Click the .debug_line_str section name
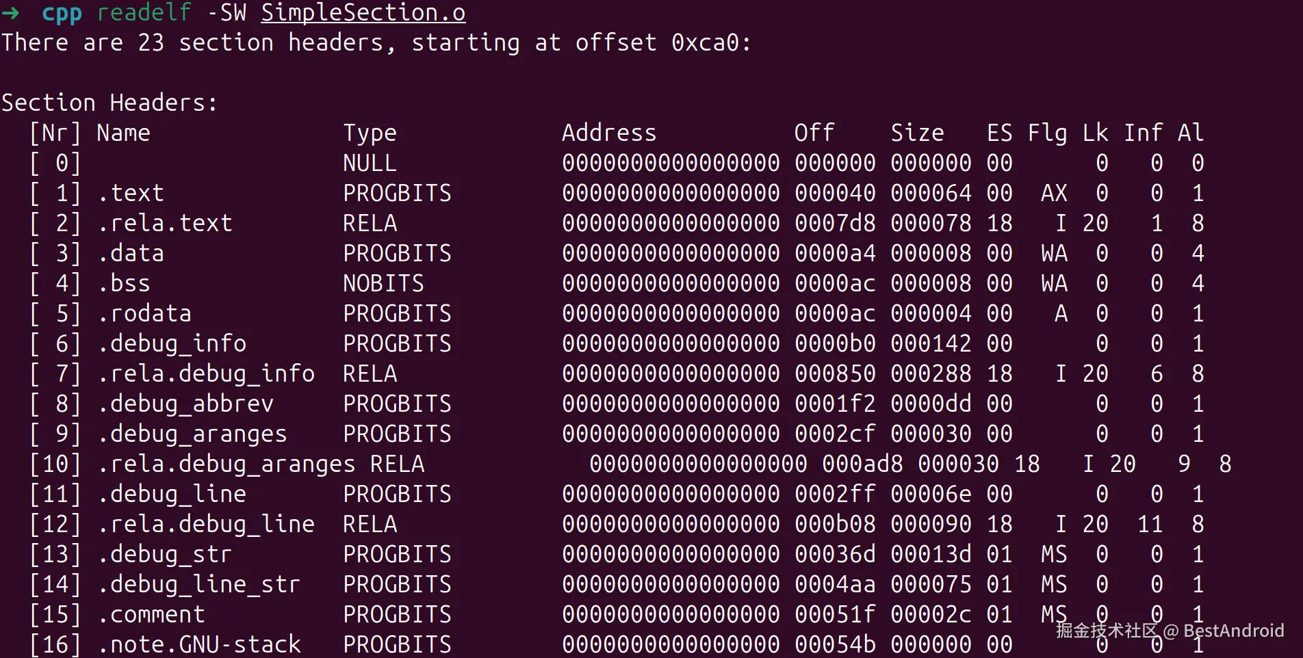 [198, 584]
